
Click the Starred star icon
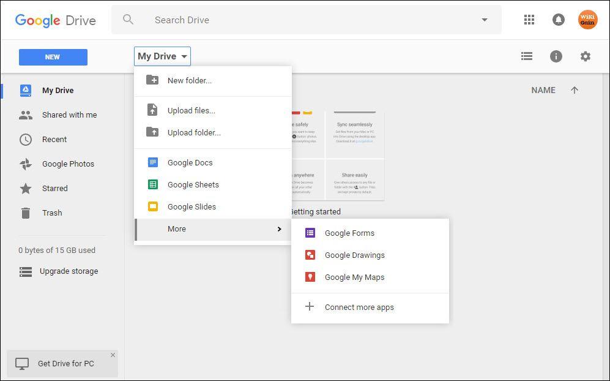(x=26, y=189)
